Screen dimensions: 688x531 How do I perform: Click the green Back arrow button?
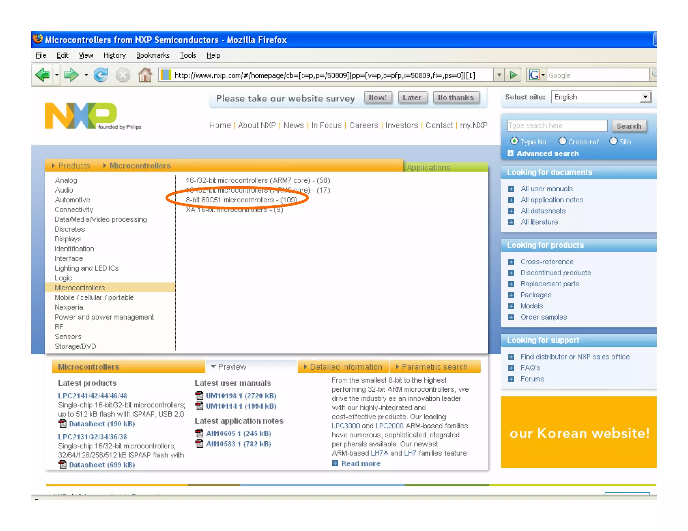click(43, 75)
